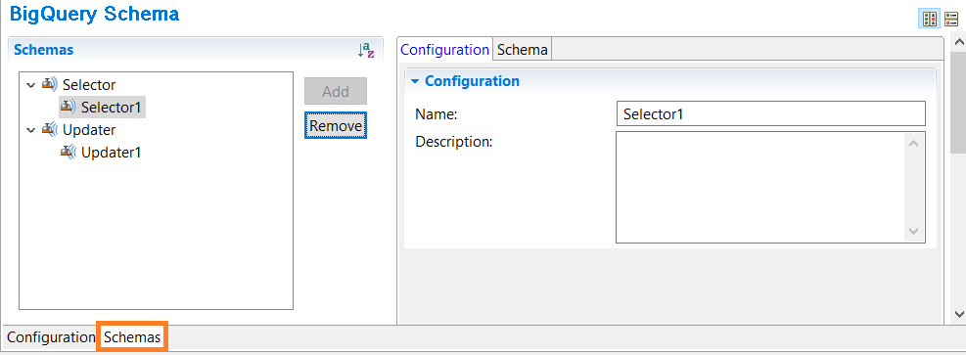
Task: Click the Updater1 schema icon
Action: 69,152
